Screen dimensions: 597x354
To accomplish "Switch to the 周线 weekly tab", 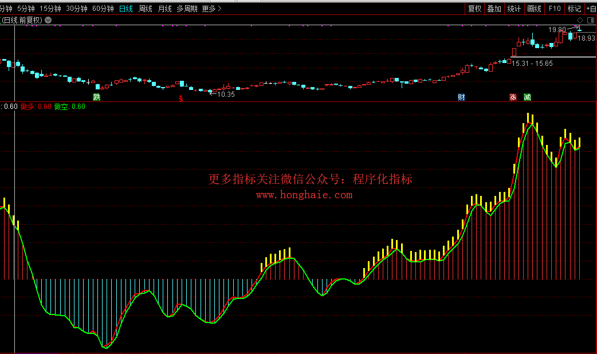I will (x=146, y=9).
